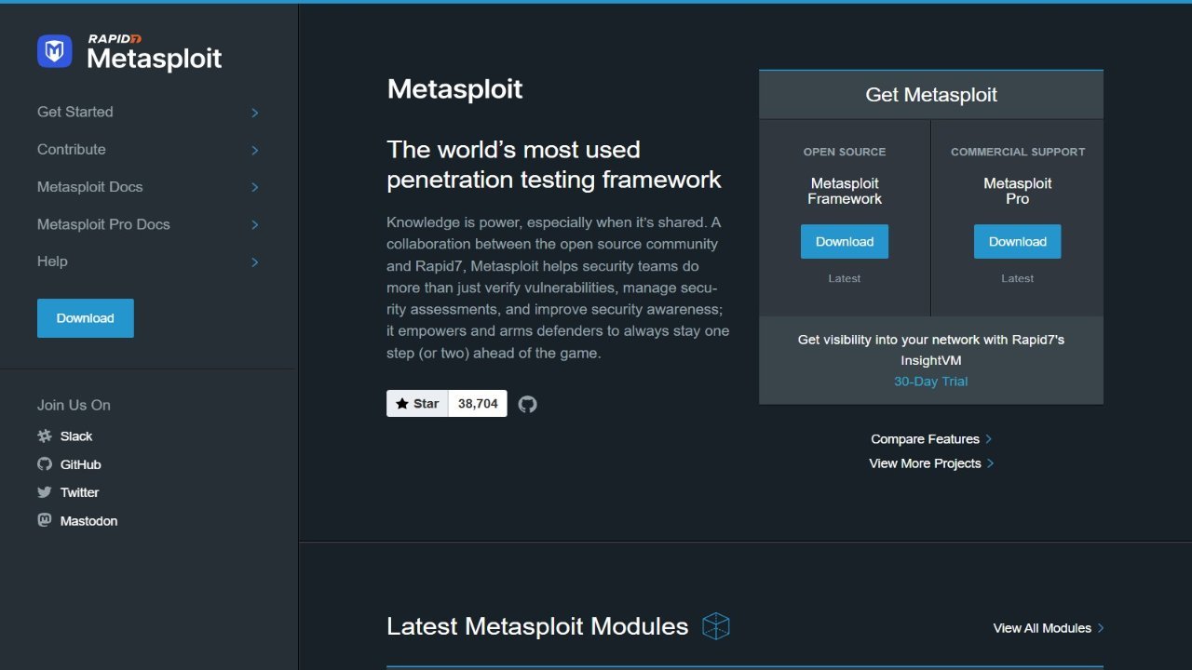The image size is (1192, 670).
Task: Open the Mastodon link
Action: (x=89, y=521)
